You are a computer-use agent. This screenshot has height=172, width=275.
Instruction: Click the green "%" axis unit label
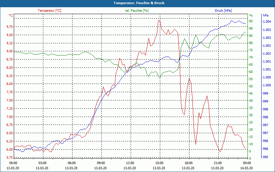[251, 15]
